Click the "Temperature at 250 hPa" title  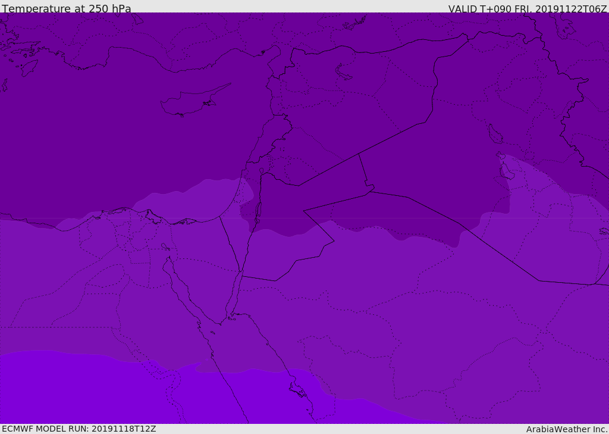(67, 9)
